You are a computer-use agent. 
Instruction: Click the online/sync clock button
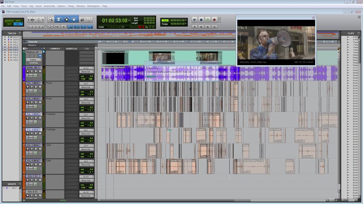195,20
